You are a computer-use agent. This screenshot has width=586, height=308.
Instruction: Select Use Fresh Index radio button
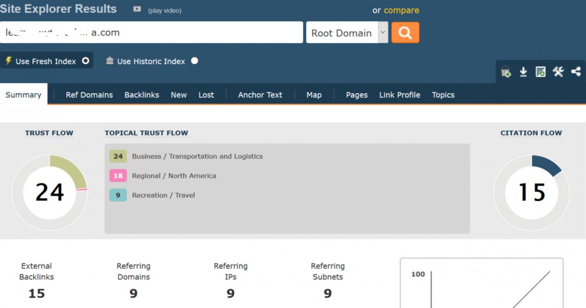coord(85,61)
